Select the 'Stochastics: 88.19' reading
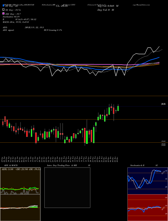This screenshot has width=168, height=221. (11, 17)
